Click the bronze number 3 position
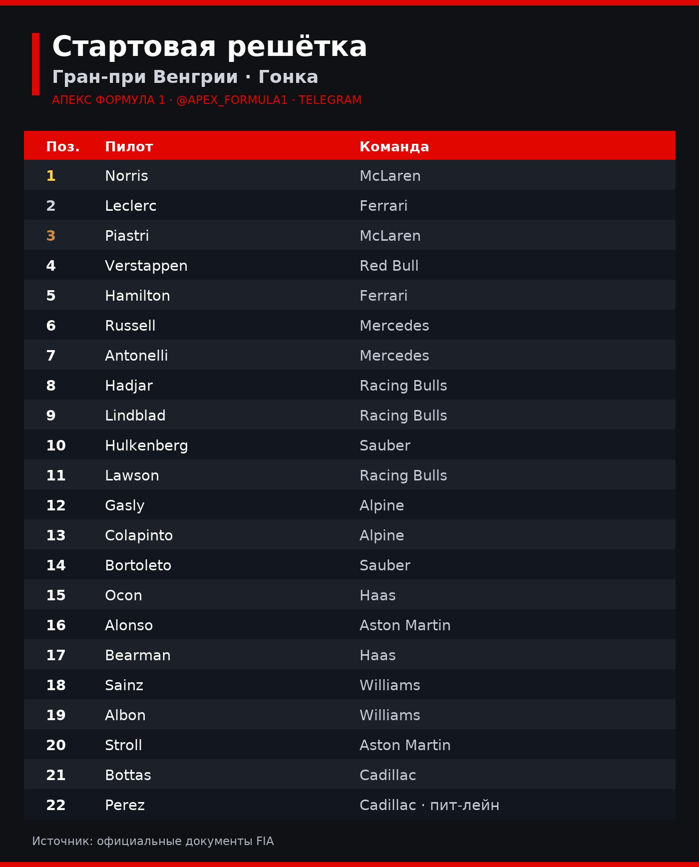 point(51,236)
